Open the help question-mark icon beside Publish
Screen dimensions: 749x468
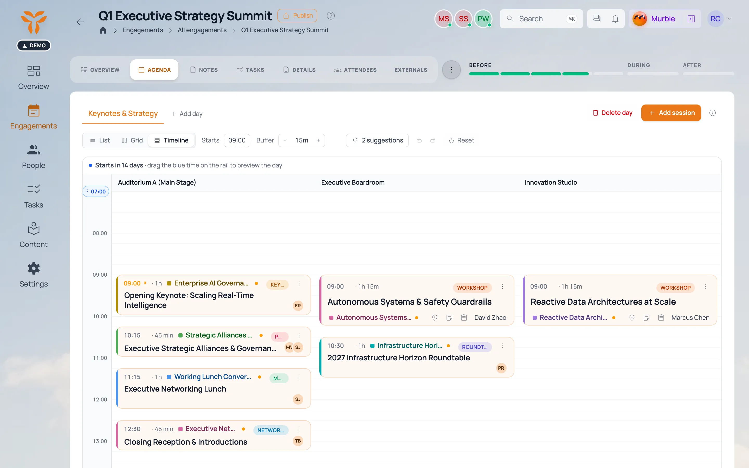[331, 16]
